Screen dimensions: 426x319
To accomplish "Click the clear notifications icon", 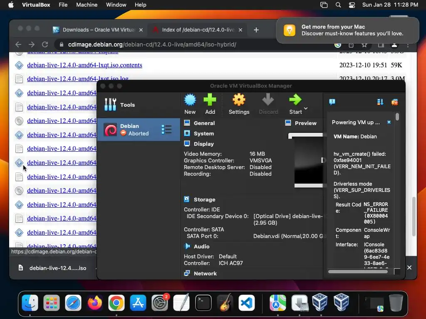I will point(394,102).
